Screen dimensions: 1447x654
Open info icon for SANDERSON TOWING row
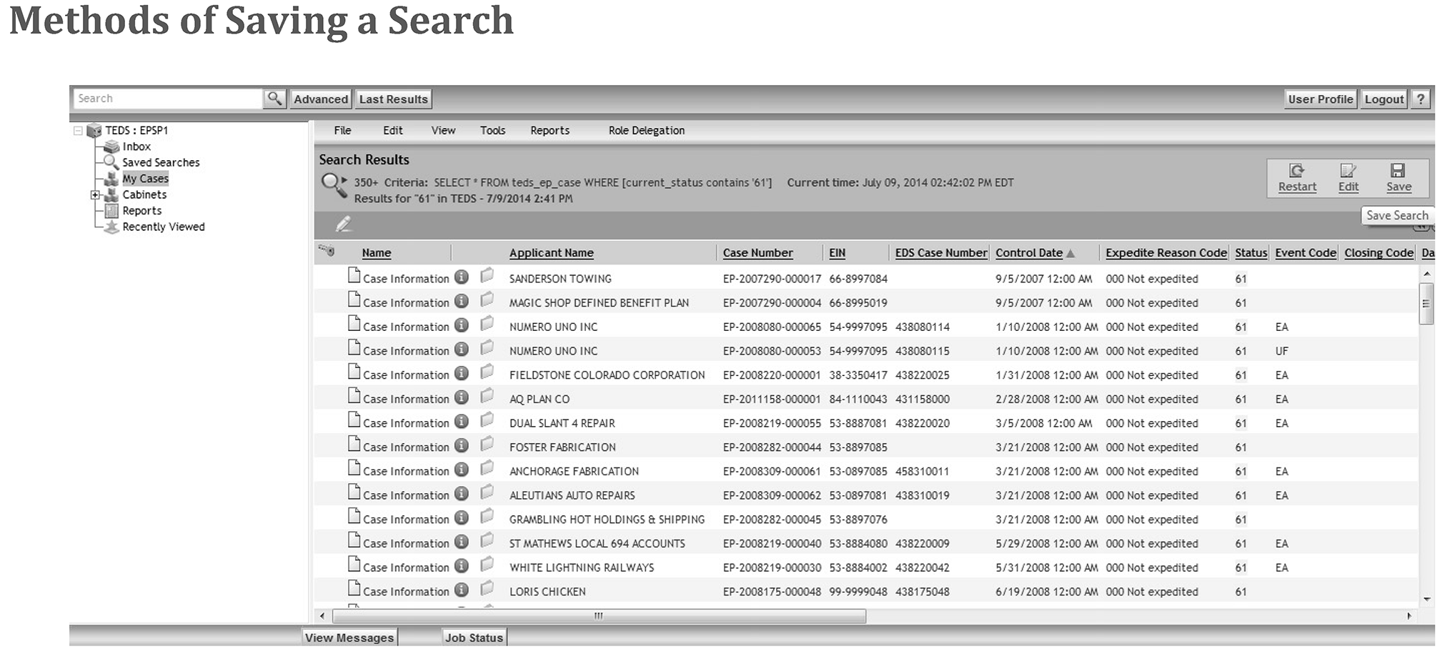pyautogui.click(x=462, y=277)
